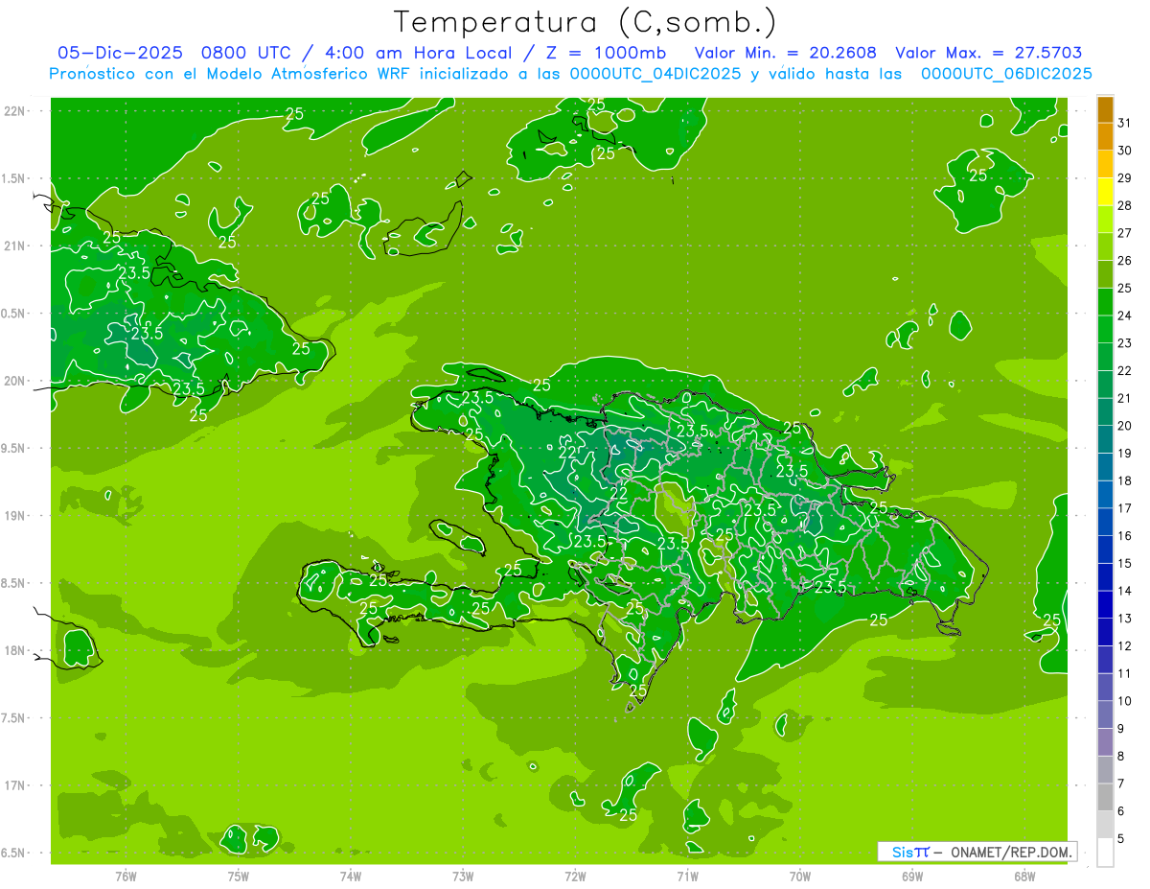Image resolution: width=1150 pixels, height=889 pixels.
Task: Click the '75W' longitude axis label
Action: coord(238,876)
